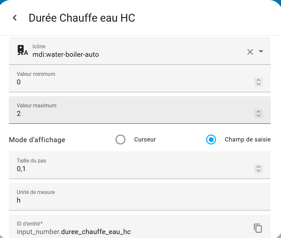
Task: Click the water boiler icon preview
Action: pos(22,51)
